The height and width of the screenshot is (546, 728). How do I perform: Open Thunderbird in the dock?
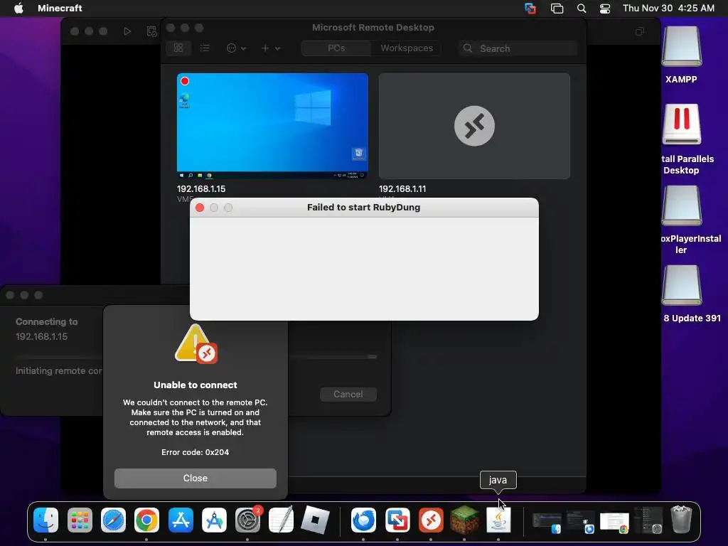[363, 520]
